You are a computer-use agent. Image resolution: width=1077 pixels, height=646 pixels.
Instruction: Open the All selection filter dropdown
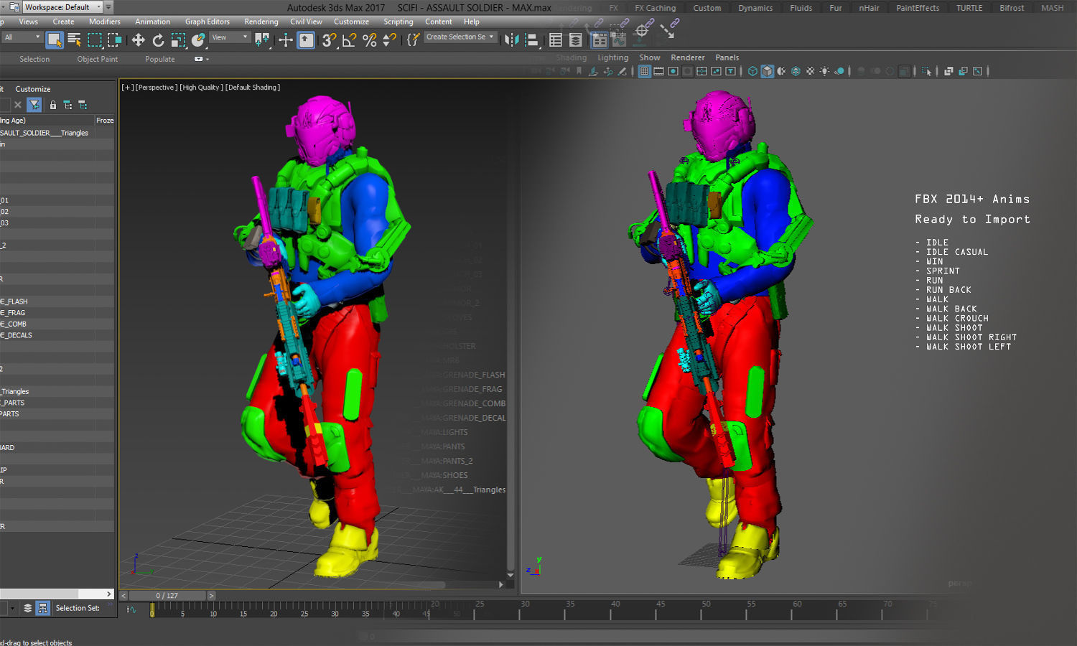coord(22,37)
